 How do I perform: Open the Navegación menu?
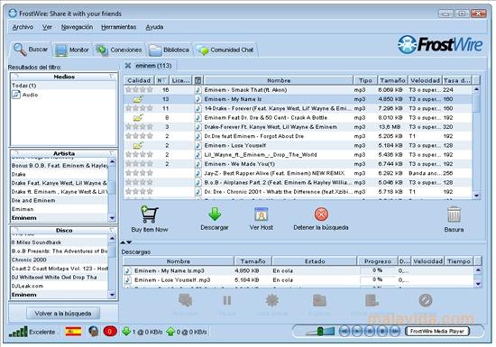point(77,27)
